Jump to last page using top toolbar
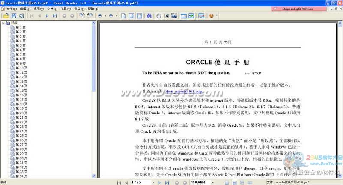Image resolution: width=343 pixels, height=185 pixels. tap(55, 16)
